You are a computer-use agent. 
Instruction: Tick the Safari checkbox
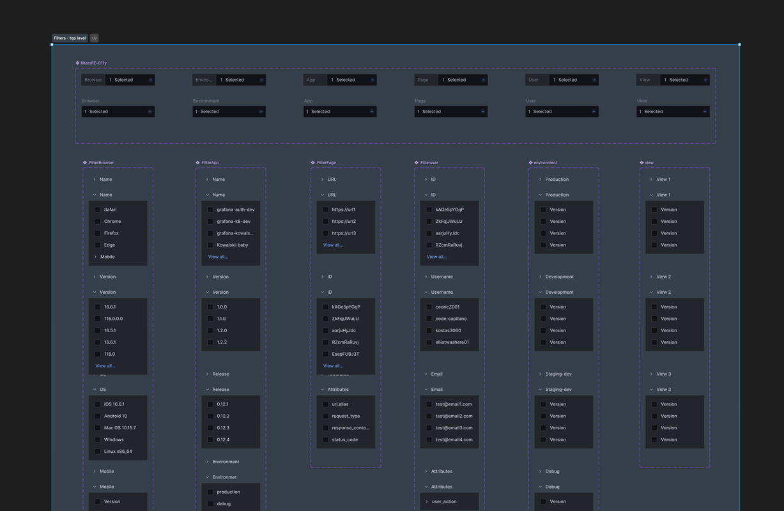(x=98, y=210)
